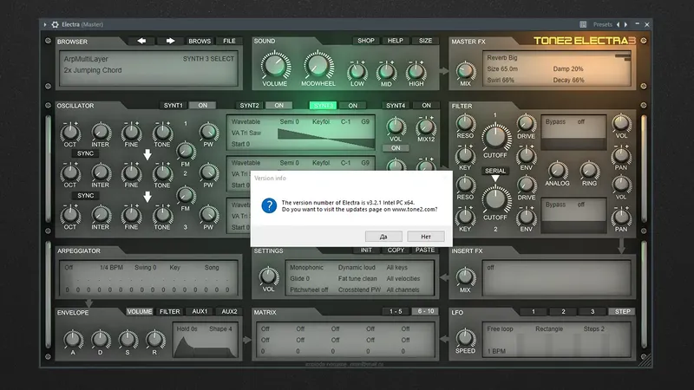Click the Insert FX MIX knob
694x390 pixels.
click(465, 276)
